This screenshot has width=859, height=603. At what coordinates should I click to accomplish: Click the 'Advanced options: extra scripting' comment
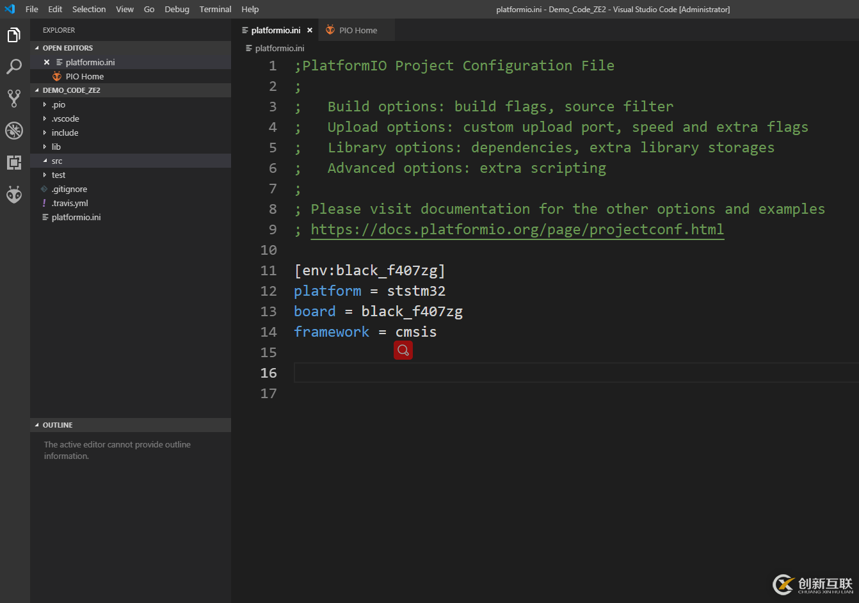click(467, 168)
